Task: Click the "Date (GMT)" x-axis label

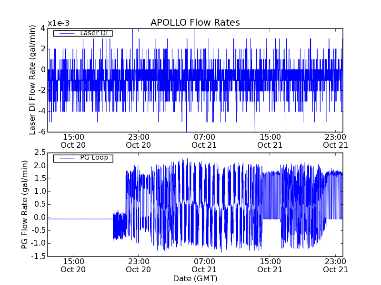Action: click(x=195, y=278)
